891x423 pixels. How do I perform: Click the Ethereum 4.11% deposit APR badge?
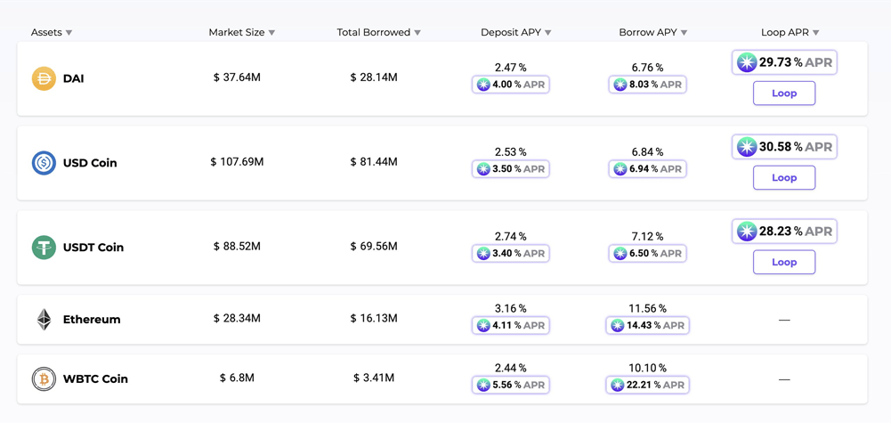(x=511, y=326)
